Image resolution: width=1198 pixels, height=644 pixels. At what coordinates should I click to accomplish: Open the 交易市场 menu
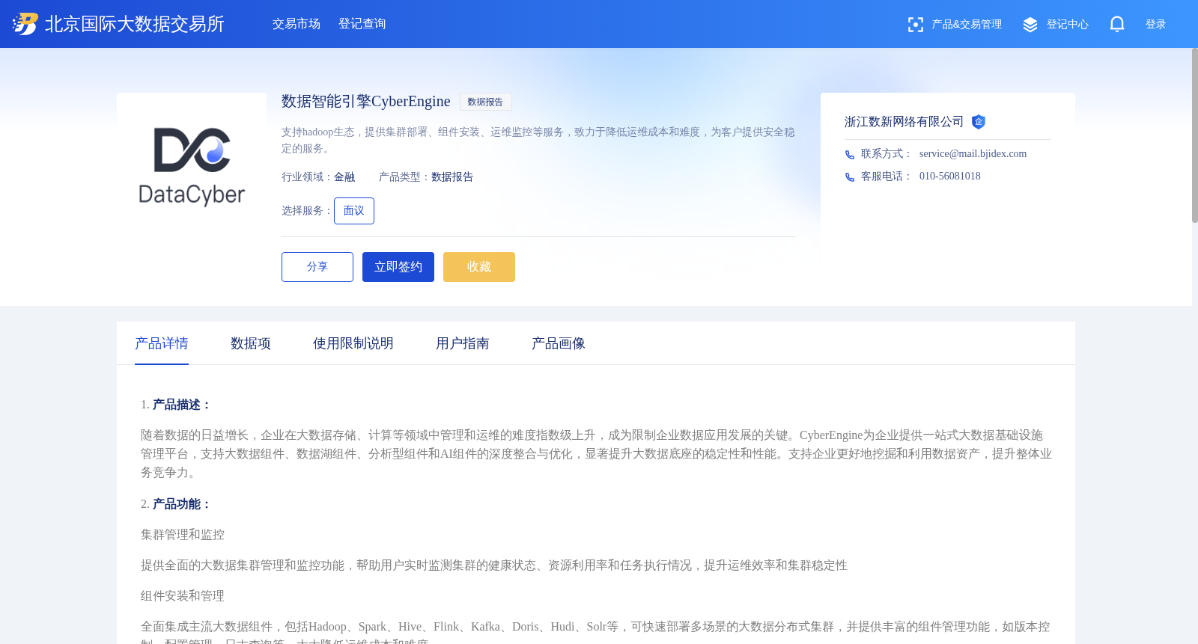(x=297, y=24)
